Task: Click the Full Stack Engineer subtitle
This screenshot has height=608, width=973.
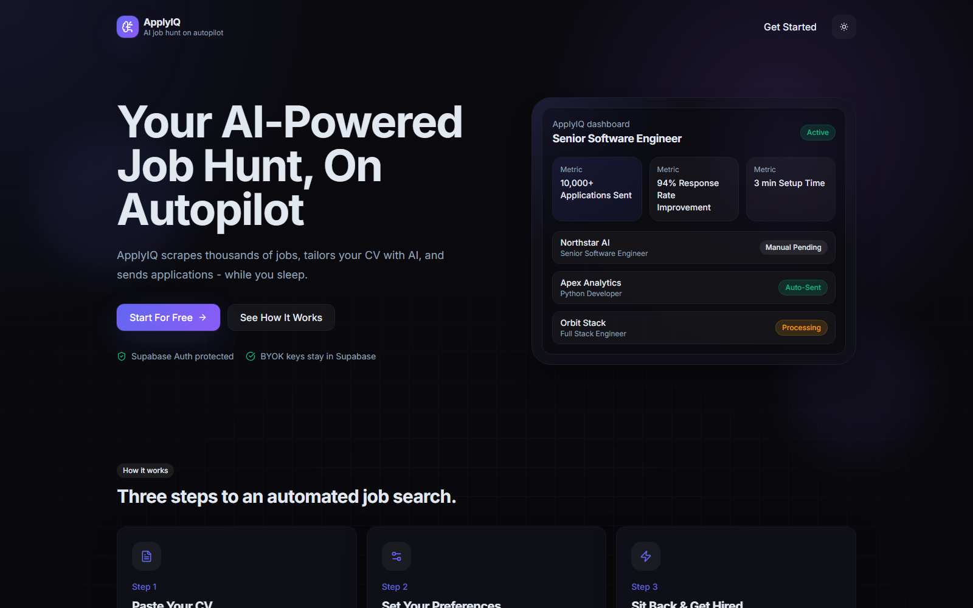Action: click(593, 334)
